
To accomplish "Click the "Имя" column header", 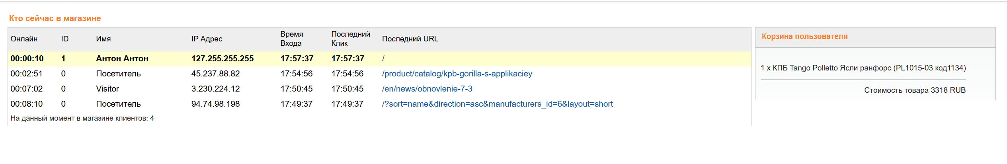I will [x=103, y=39].
